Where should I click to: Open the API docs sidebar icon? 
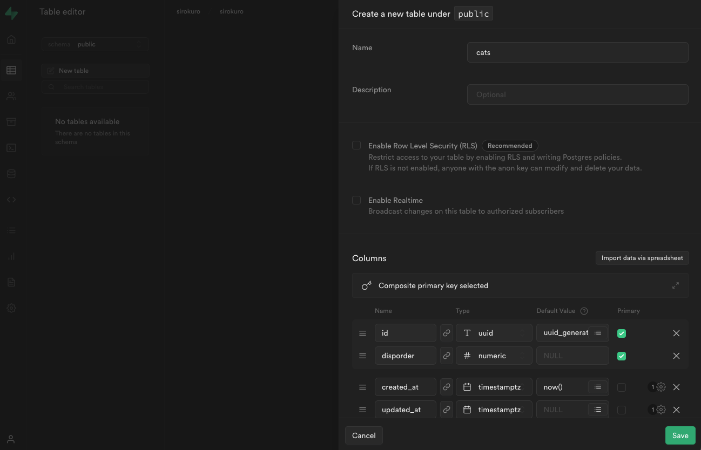[x=11, y=282]
